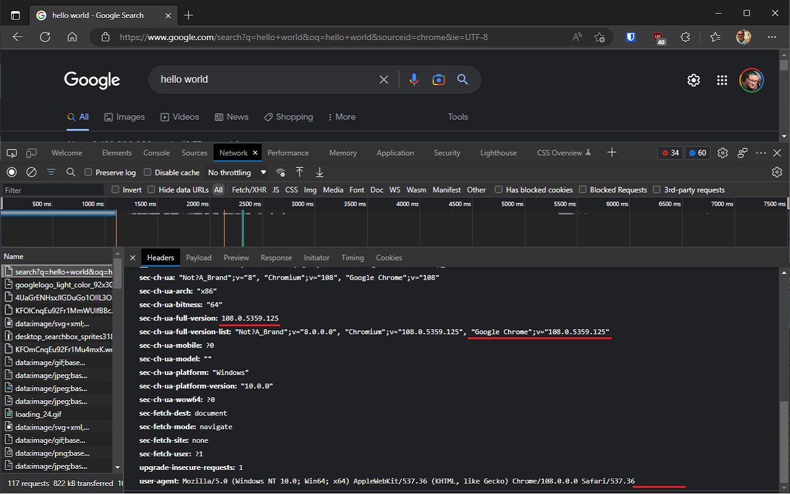
Task: Submit the Google search with magnifier icon
Action: click(462, 80)
